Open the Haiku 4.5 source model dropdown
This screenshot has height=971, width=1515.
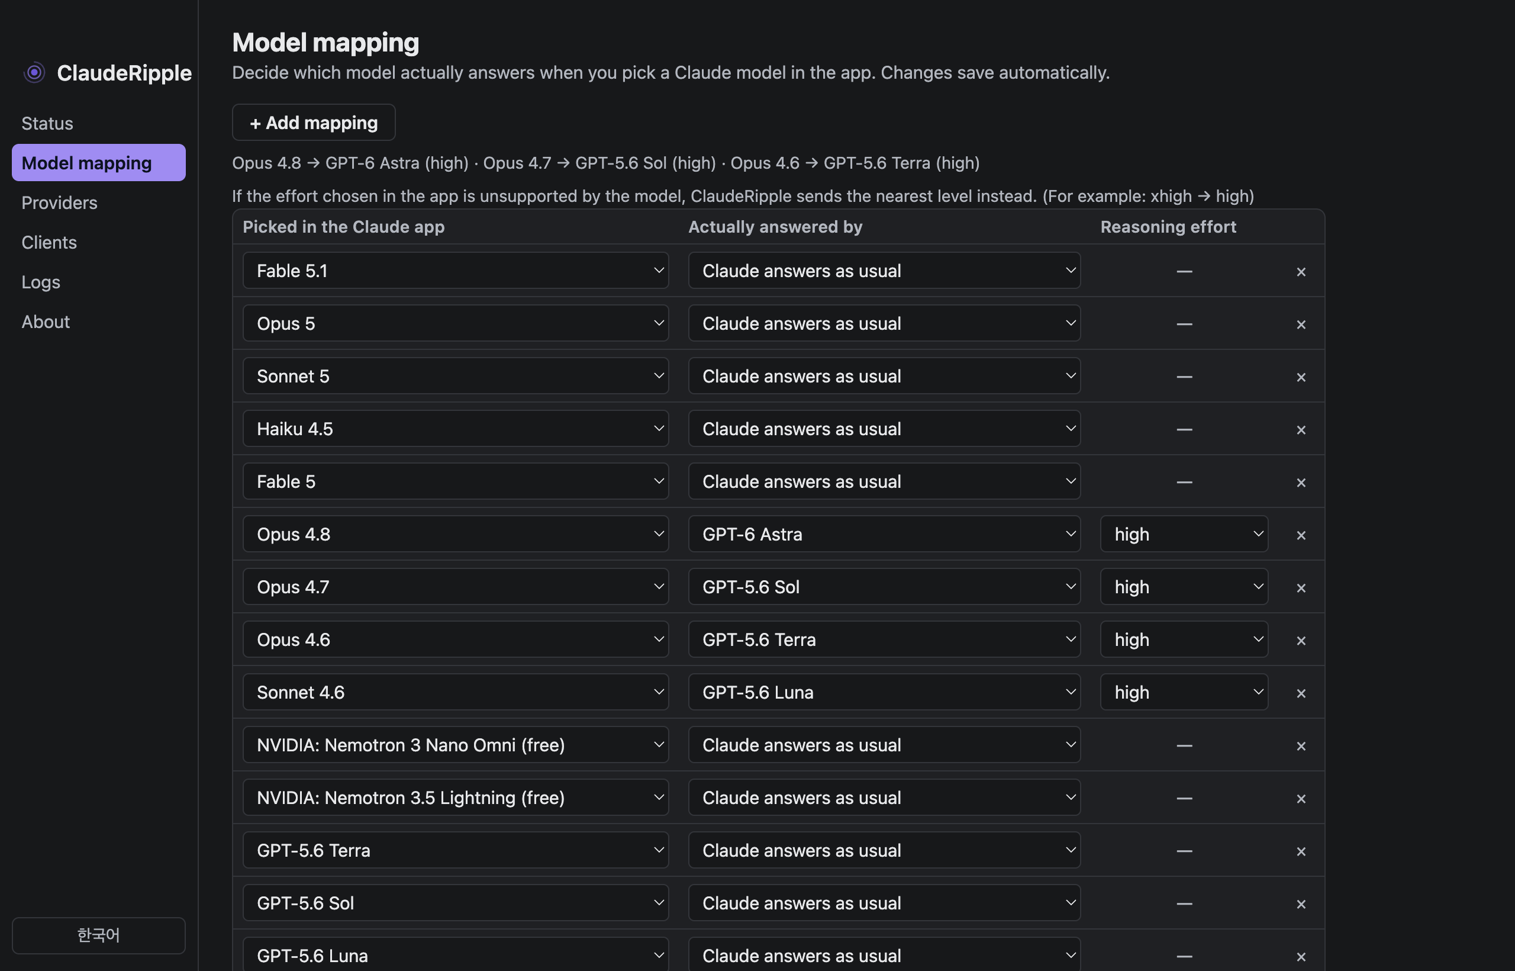pos(455,429)
